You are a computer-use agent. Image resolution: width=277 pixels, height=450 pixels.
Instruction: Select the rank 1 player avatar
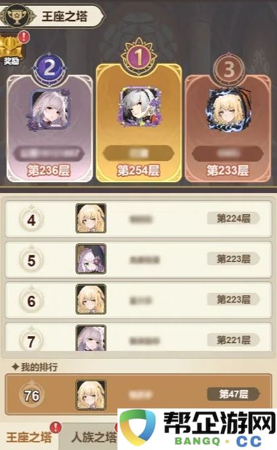click(x=139, y=106)
